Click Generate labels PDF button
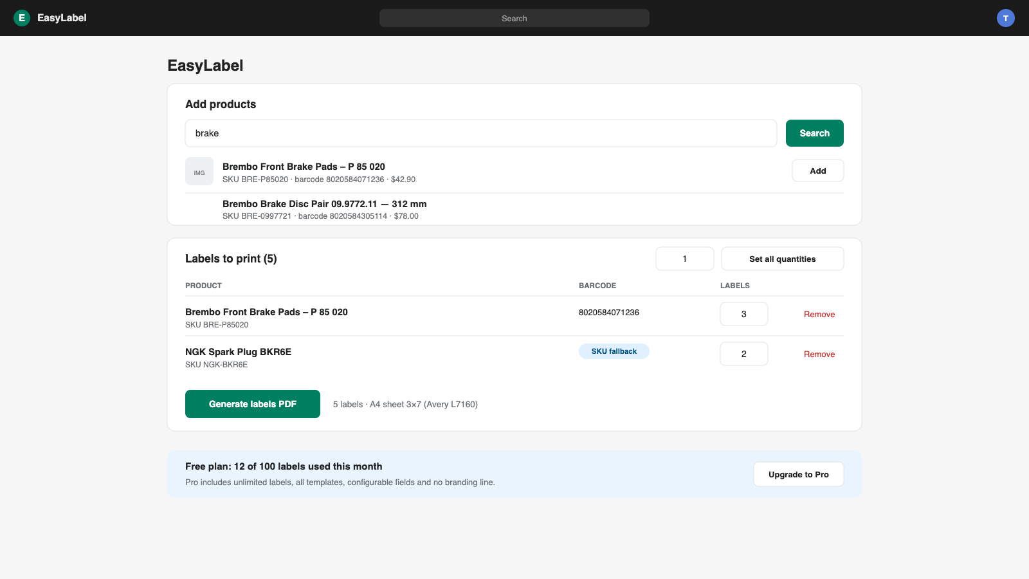 pyautogui.click(x=253, y=404)
